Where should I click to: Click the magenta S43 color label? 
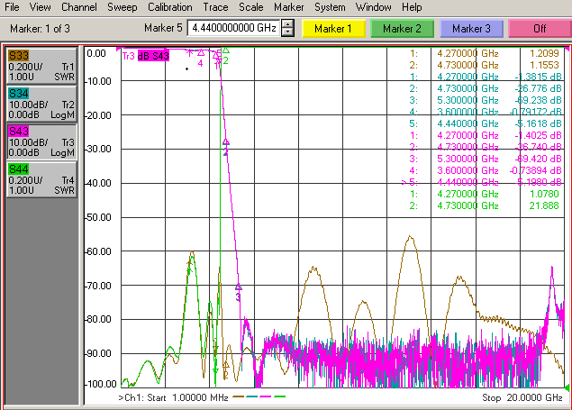point(19,132)
